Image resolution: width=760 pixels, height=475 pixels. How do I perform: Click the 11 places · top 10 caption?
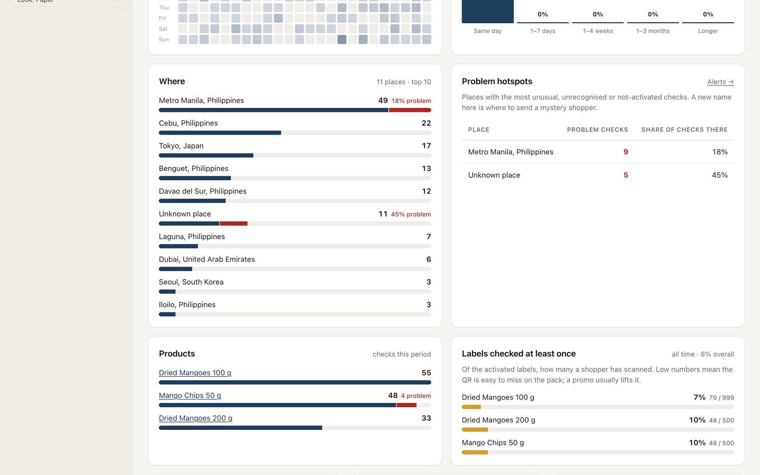[x=404, y=82]
